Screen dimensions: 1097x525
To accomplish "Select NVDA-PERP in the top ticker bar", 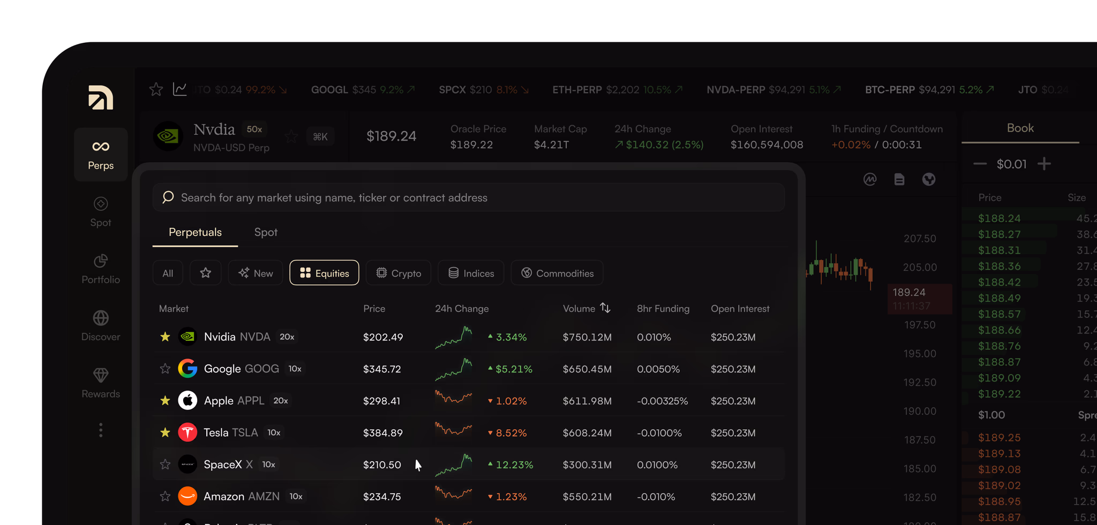I will click(x=774, y=90).
